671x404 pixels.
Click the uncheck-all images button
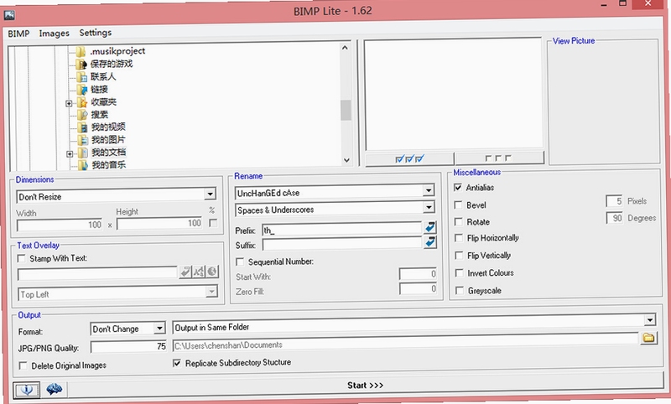(499, 158)
